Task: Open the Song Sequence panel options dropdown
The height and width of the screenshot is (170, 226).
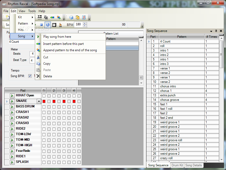Action: coord(211,31)
